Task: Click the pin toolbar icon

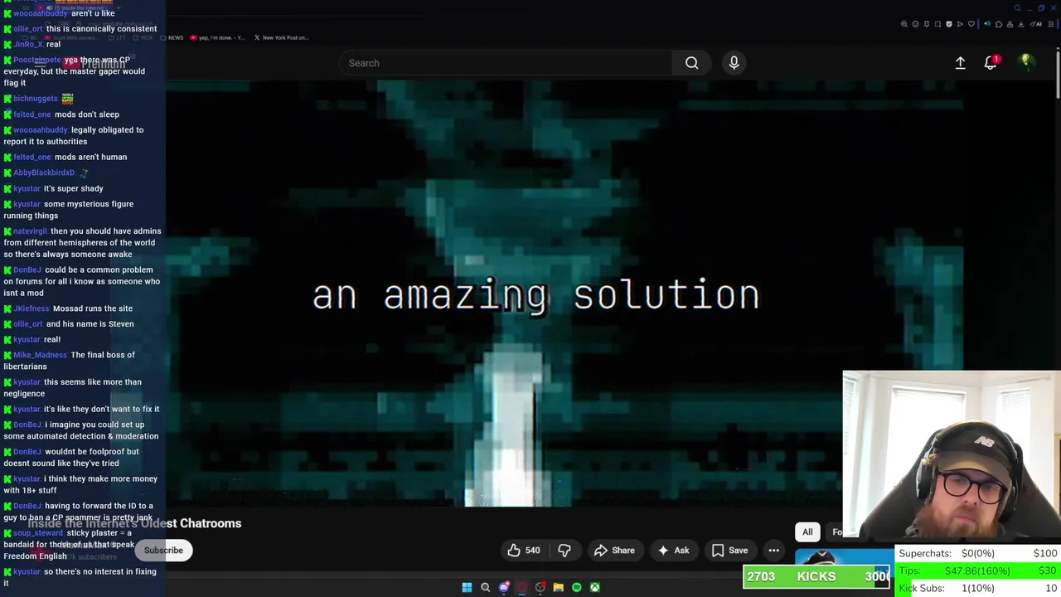Action: tap(927, 24)
